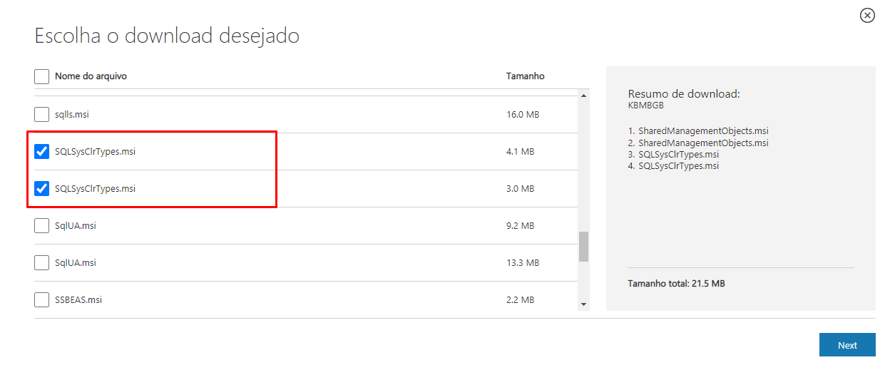Click the file list scroll-down arrow

(584, 304)
